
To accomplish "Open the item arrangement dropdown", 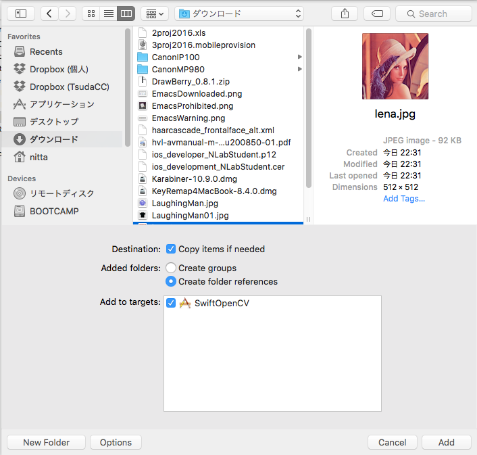I will click(x=155, y=14).
